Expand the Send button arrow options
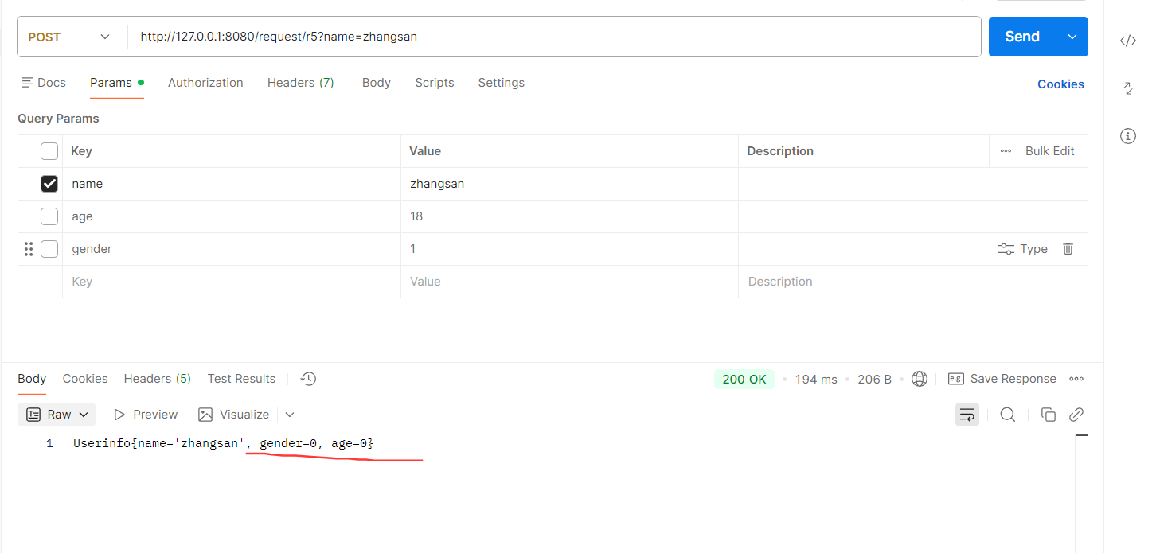This screenshot has height=553, width=1152. click(x=1072, y=37)
